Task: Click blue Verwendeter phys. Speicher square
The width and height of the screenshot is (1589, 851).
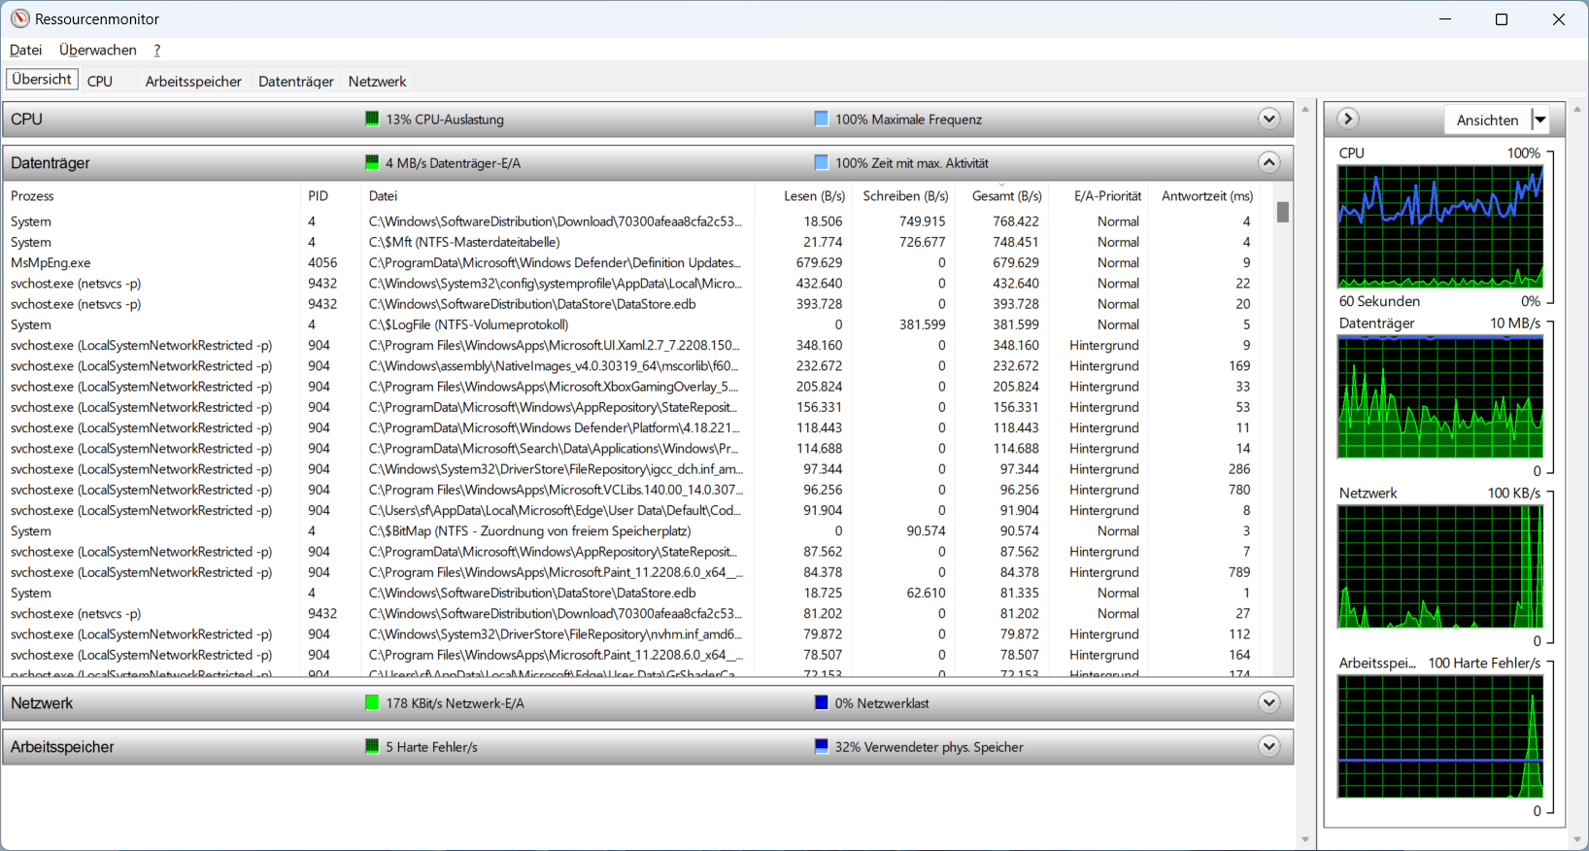Action: pyautogui.click(x=822, y=746)
